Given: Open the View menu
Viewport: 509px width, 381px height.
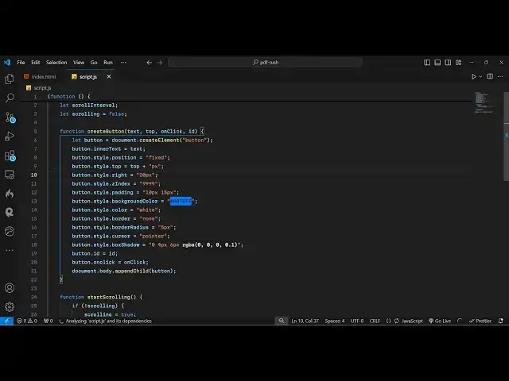Looking at the screenshot, I should (79, 62).
